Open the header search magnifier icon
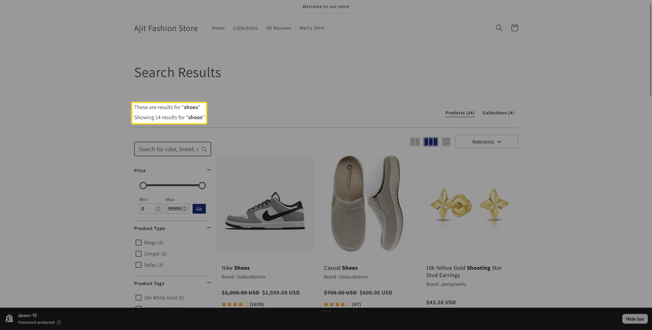This screenshot has height=330, width=652. click(499, 28)
